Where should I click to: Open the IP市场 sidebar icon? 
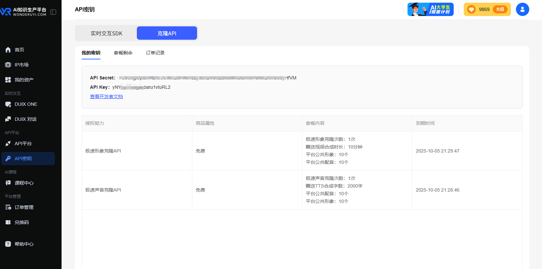8,65
